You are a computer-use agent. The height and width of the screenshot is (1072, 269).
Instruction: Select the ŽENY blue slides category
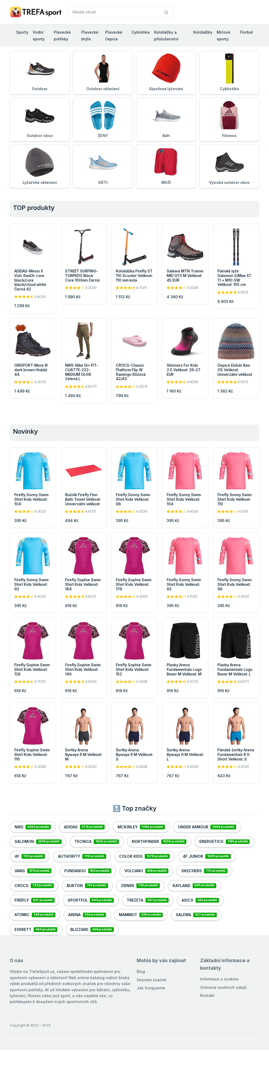[103, 120]
